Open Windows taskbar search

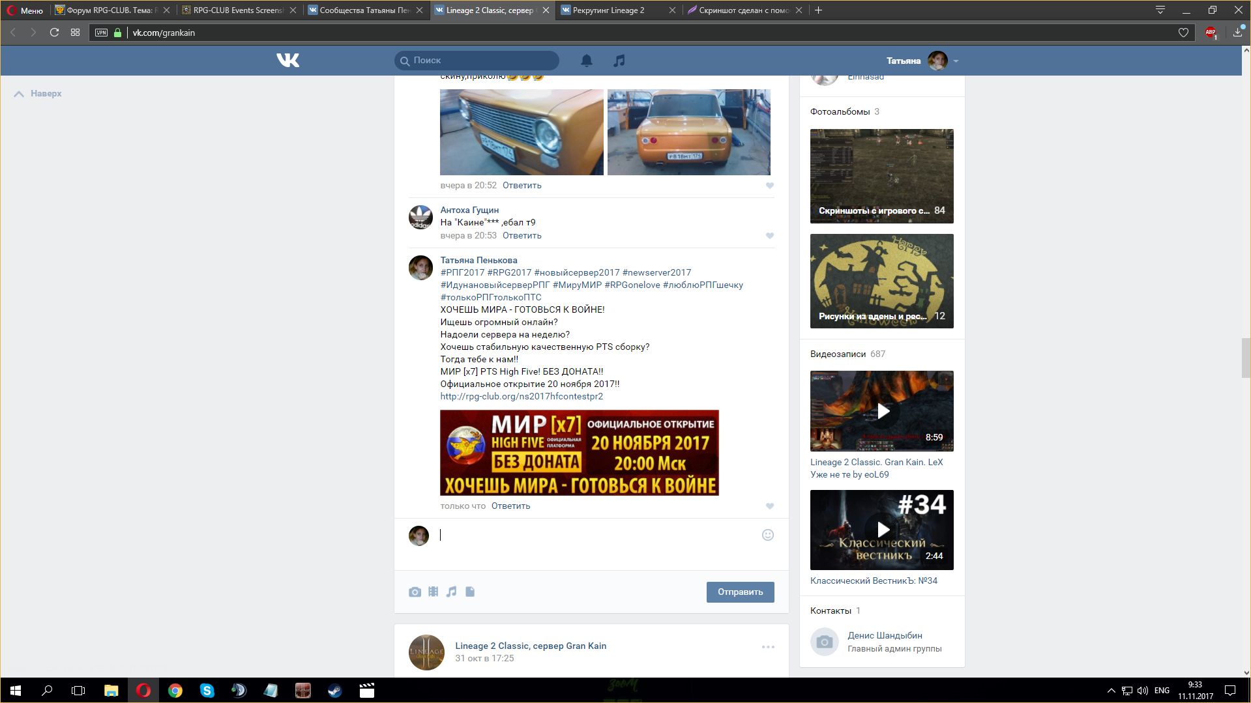coord(47,691)
